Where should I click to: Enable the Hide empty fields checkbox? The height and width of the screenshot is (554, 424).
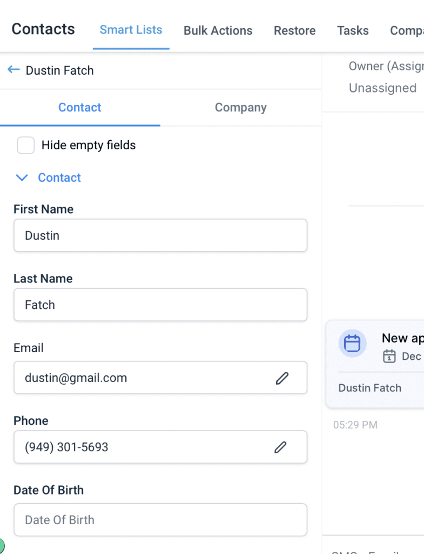click(25, 145)
